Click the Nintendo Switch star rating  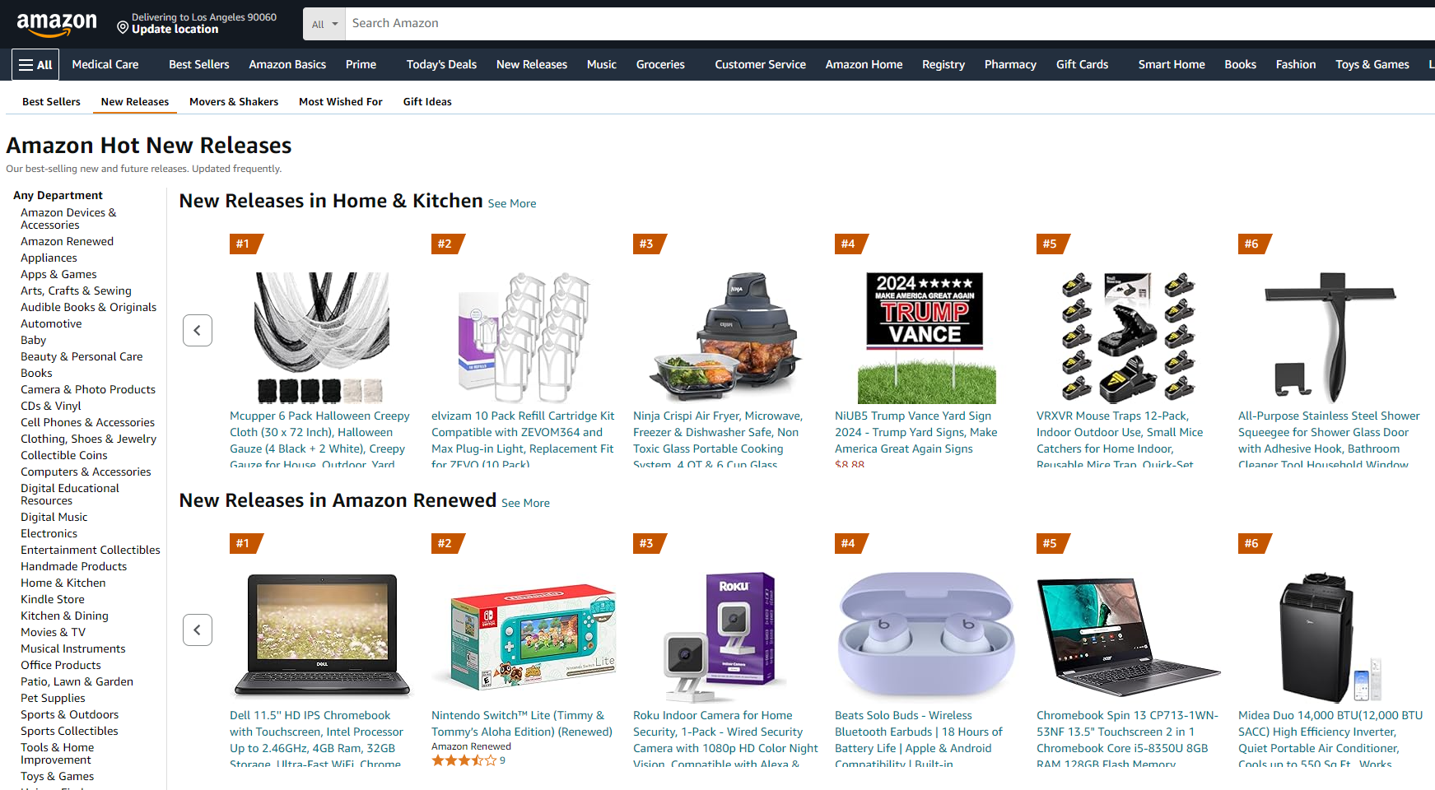[x=464, y=760]
